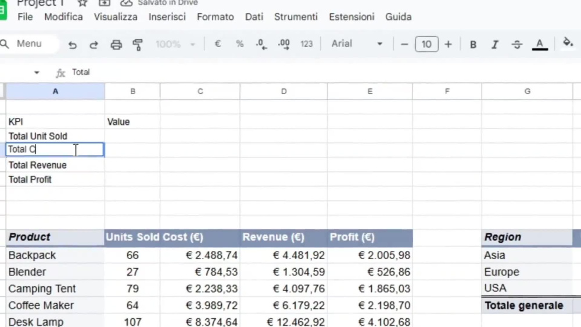Screen dimensions: 581x327
Task: Toggle bold formatting
Action: click(x=473, y=45)
